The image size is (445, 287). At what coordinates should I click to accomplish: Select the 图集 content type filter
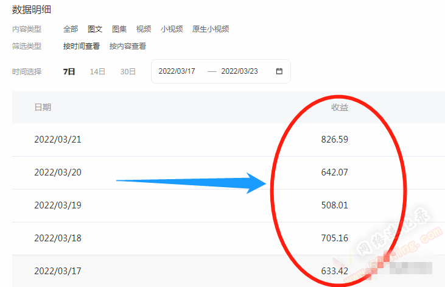coord(119,29)
